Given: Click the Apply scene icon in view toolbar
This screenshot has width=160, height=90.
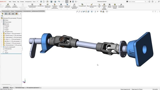Looking at the screenshot, I should [103, 11].
